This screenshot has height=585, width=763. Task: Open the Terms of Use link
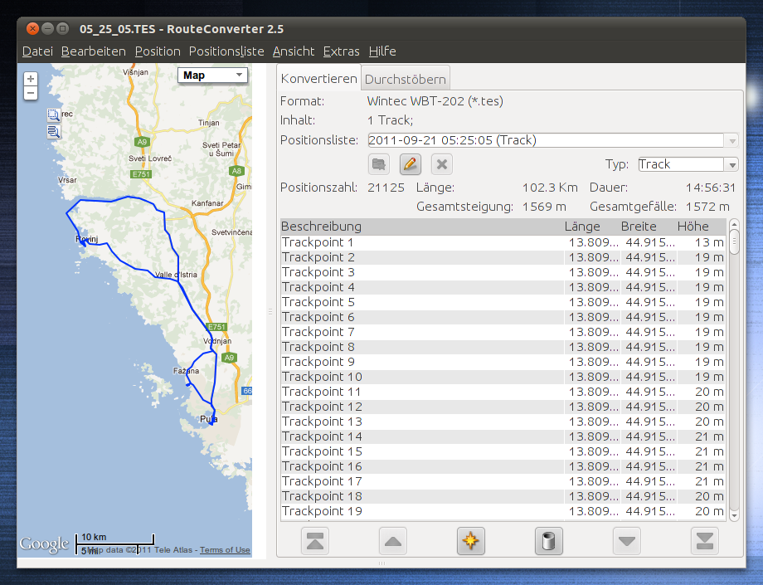(x=224, y=550)
